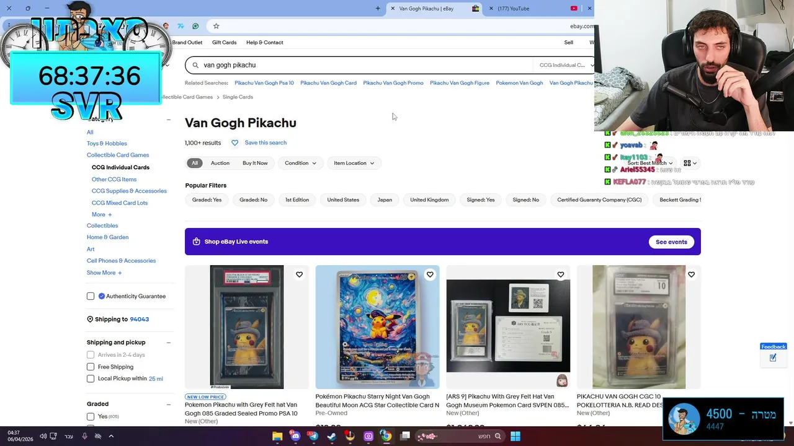Open the CCG Individual Cards category dropdown
This screenshot has height=446, width=794.
[563, 65]
